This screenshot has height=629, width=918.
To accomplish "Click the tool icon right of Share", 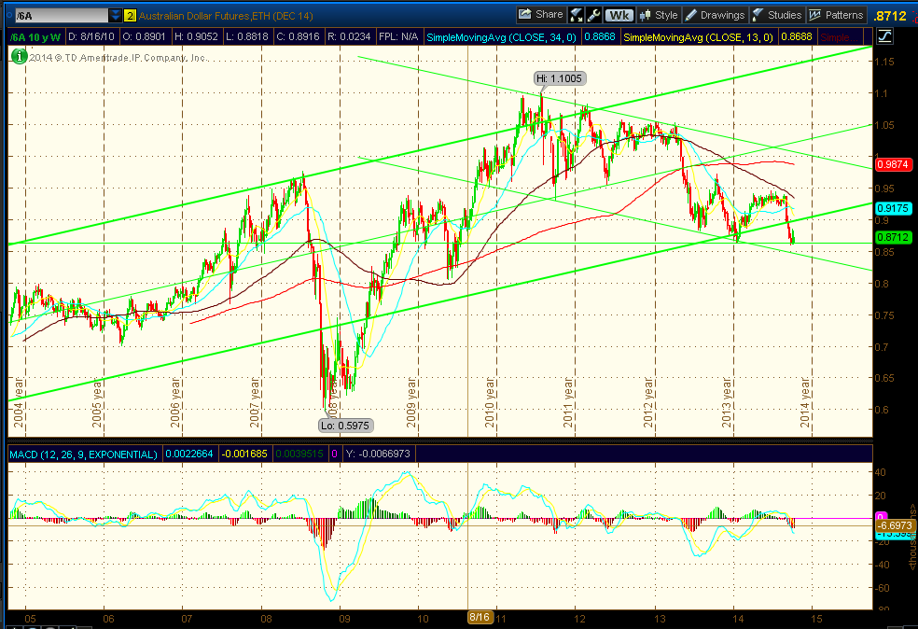I will click(577, 15).
